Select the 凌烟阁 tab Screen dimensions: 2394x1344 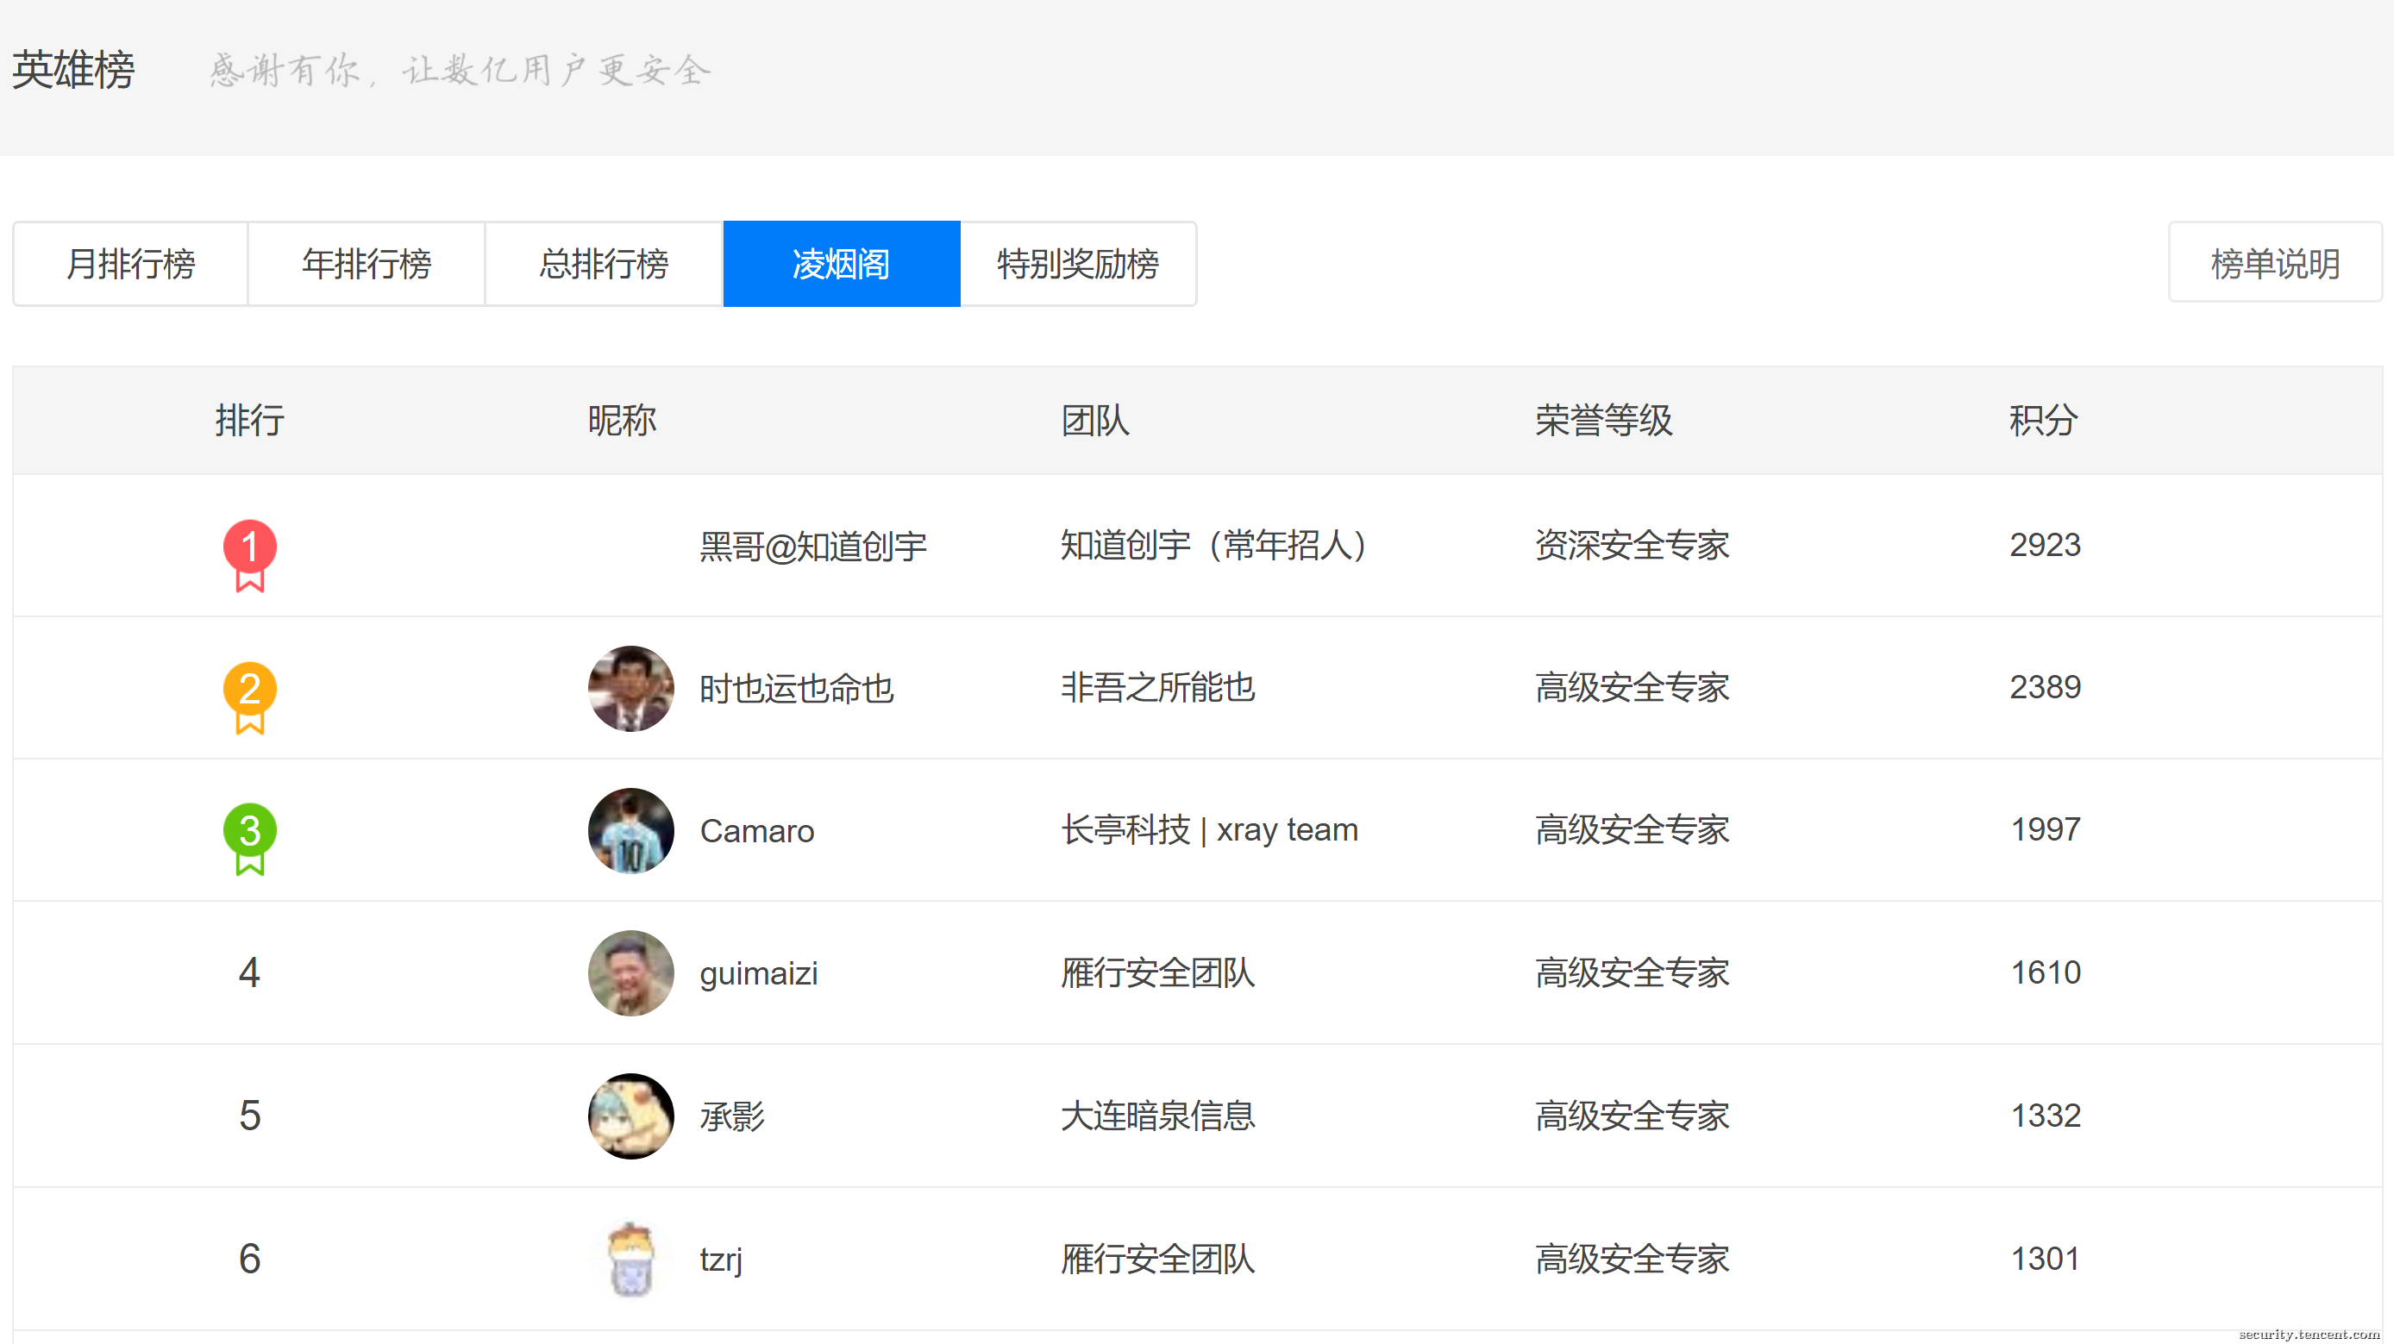[x=841, y=264]
